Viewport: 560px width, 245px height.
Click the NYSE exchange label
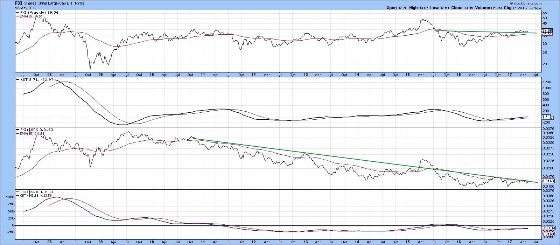click(80, 3)
